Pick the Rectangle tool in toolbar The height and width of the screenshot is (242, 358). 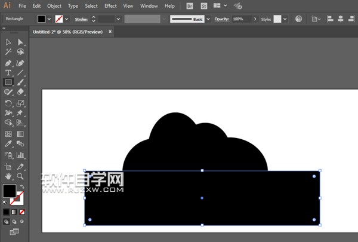click(x=8, y=82)
